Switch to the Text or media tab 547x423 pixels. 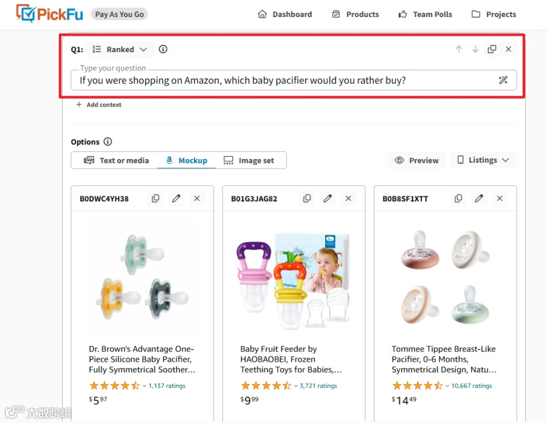tap(116, 160)
